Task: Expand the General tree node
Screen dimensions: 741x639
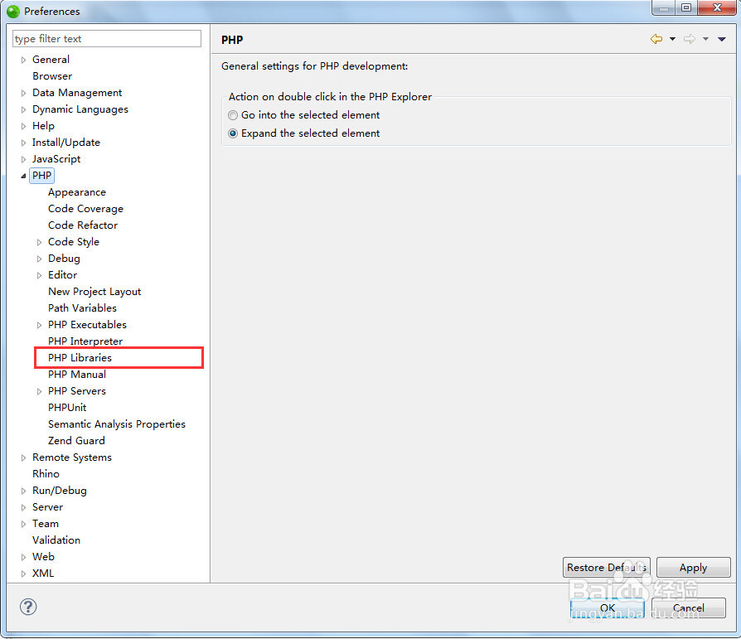Action: [x=23, y=60]
